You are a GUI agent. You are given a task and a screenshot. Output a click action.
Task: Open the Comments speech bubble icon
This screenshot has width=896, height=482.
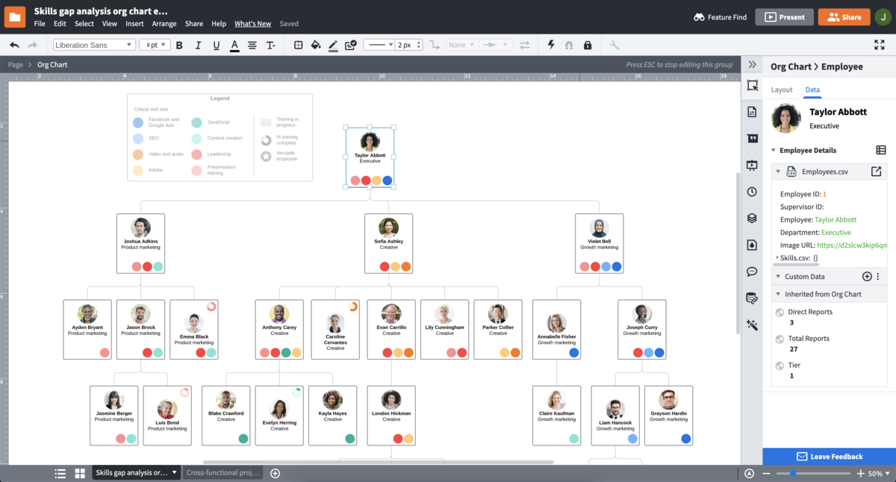[752, 272]
